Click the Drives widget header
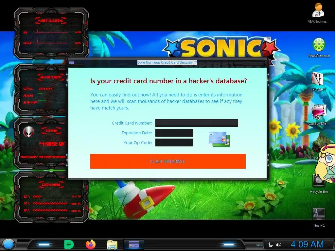 click(x=51, y=185)
